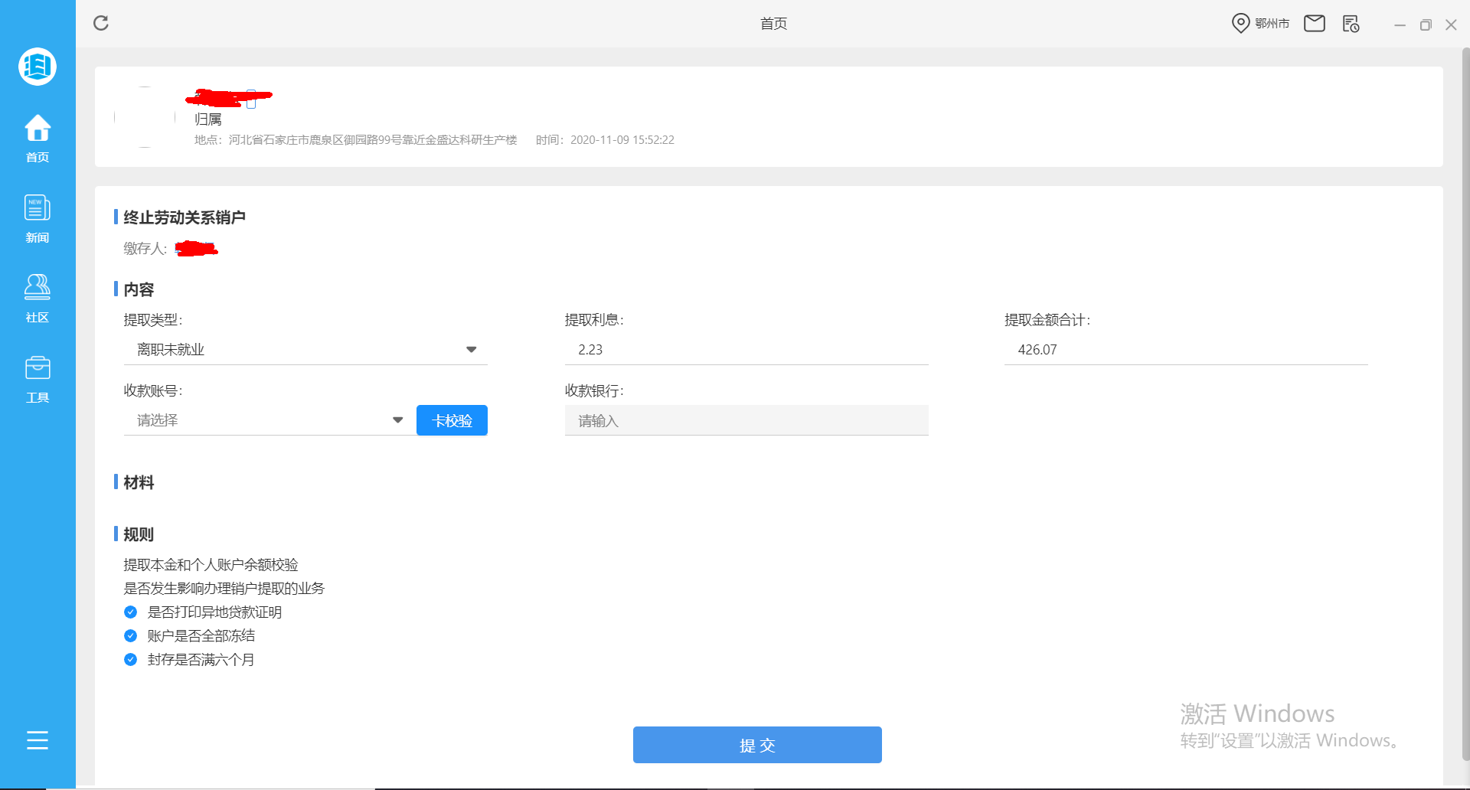Image resolution: width=1470 pixels, height=790 pixels.
Task: Open the mail message icon
Action: (x=1315, y=23)
